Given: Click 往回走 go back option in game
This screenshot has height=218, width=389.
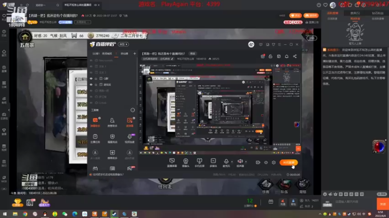Looking at the screenshot, I should tap(165, 187).
